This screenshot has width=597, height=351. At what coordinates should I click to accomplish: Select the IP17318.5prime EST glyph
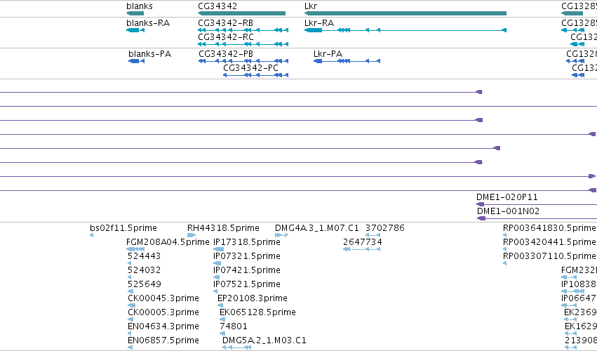point(219,249)
